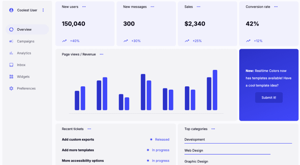Click the Campaigns megaphone icon
The image size is (300, 165).
pyautogui.click(x=11, y=41)
